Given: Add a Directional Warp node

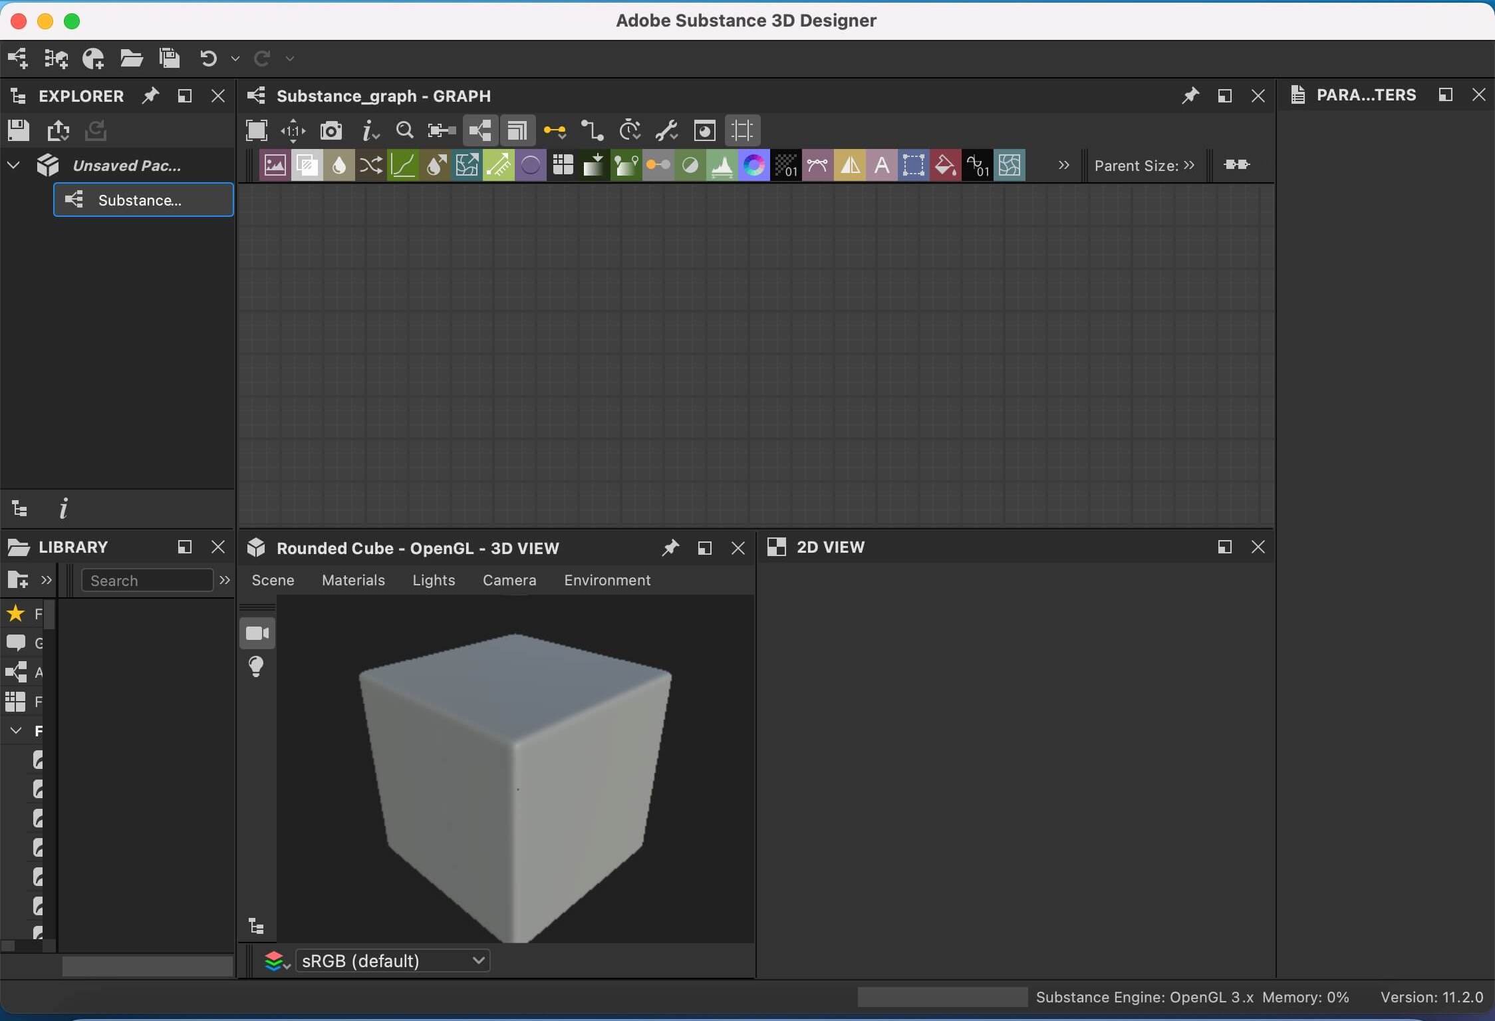Looking at the screenshot, I should [x=466, y=165].
